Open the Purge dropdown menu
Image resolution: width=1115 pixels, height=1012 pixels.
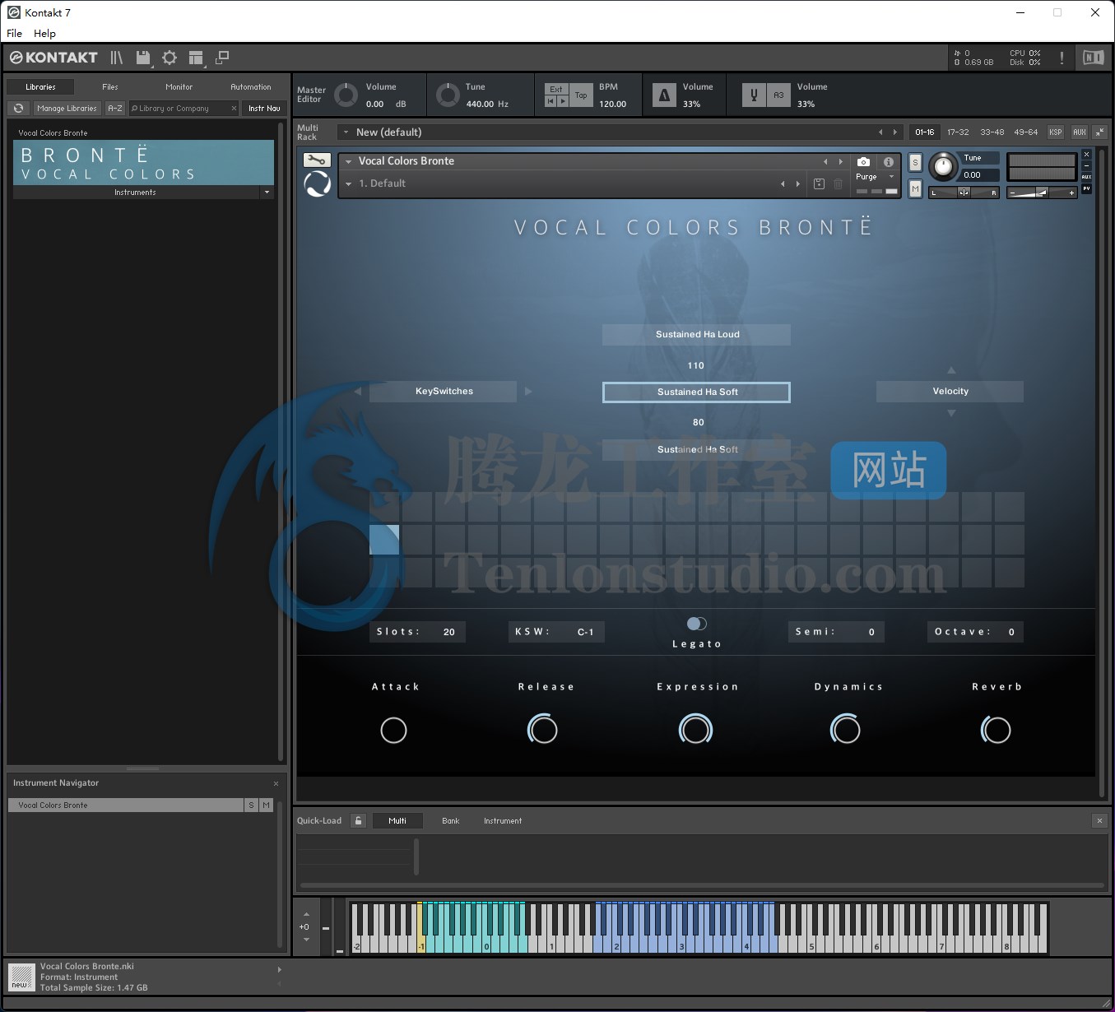pos(891,177)
